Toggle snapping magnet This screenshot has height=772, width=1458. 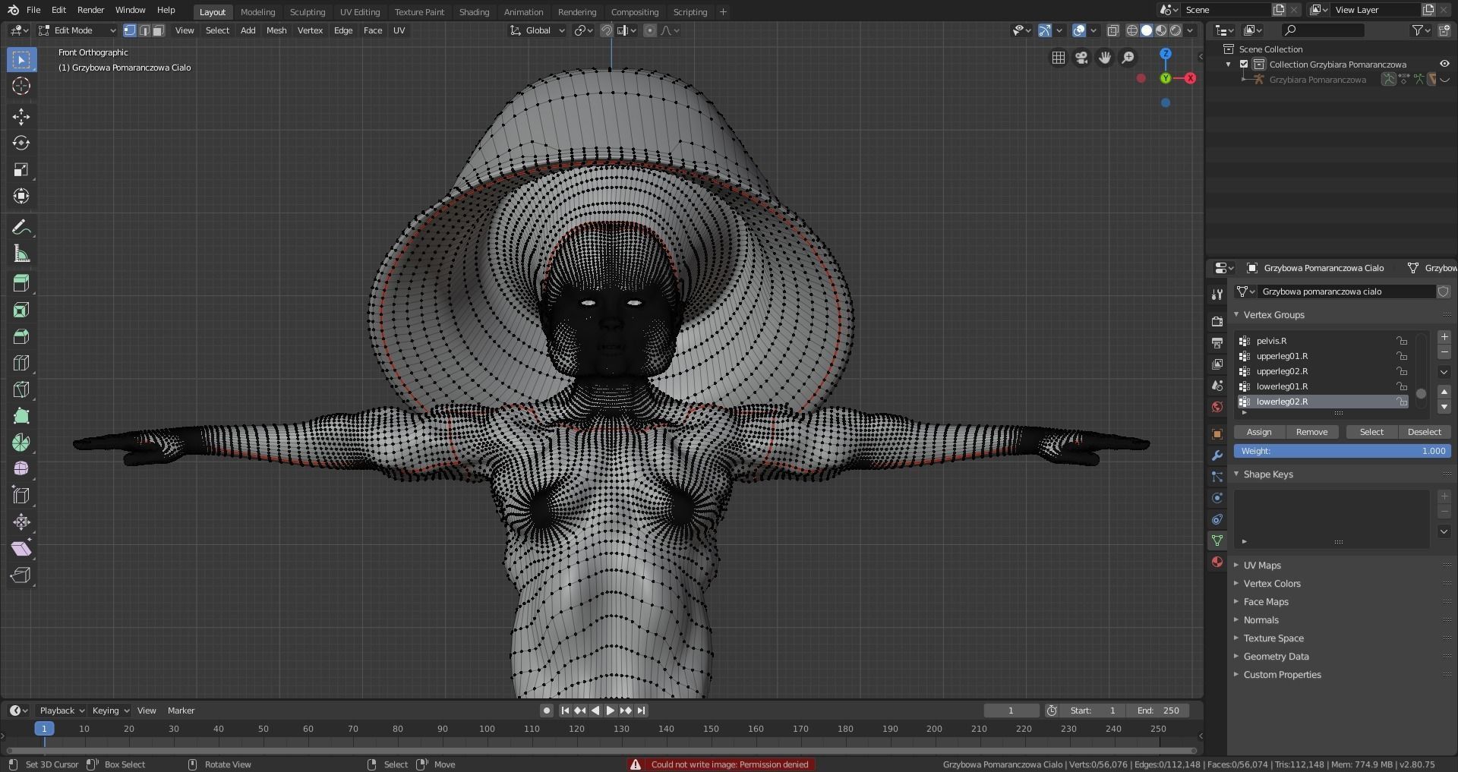pyautogui.click(x=607, y=30)
